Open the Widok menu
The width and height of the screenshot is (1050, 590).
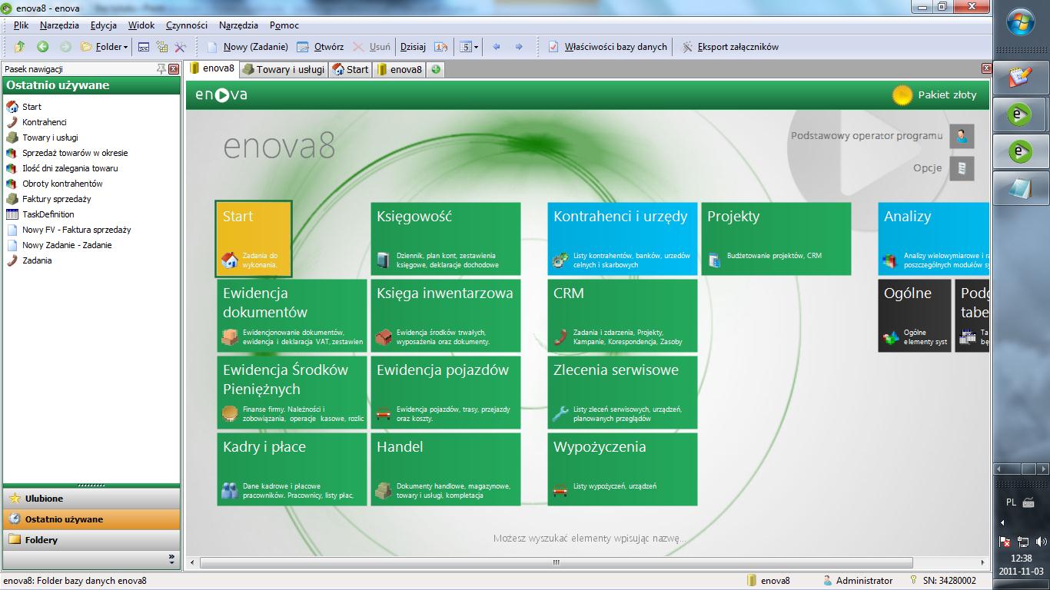[x=141, y=25]
